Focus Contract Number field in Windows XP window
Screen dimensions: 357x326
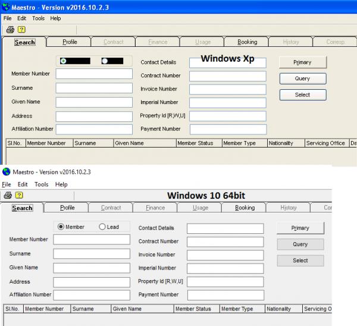(x=228, y=76)
